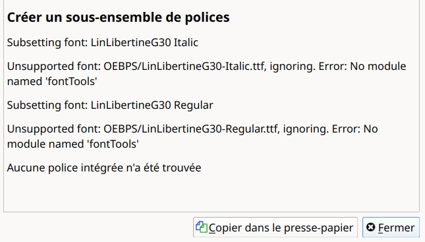425x242 pixels.
Task: Click message Aucune police intégrée n'a été trouvée
Action: coord(104,168)
